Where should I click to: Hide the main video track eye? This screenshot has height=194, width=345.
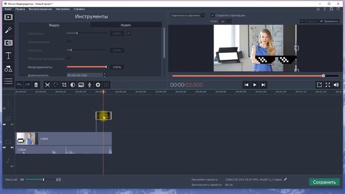tap(4, 148)
